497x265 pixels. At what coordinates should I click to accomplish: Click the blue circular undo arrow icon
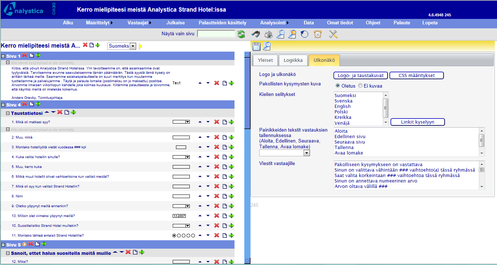(304, 34)
